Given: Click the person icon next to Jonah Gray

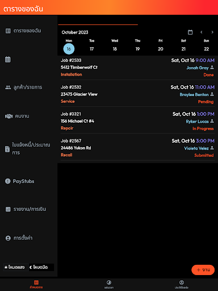Looking at the screenshot, I should (x=212, y=67).
